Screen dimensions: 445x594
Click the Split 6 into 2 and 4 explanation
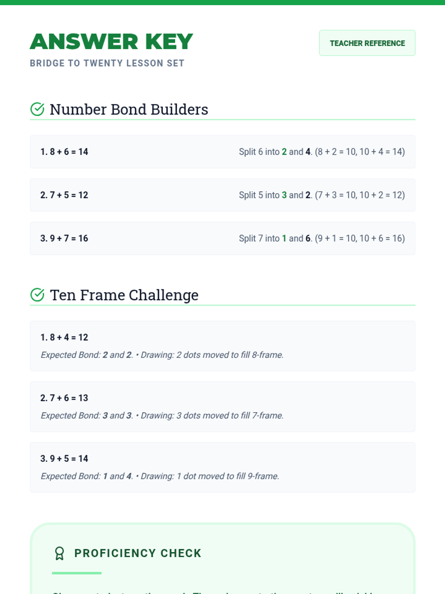(322, 152)
